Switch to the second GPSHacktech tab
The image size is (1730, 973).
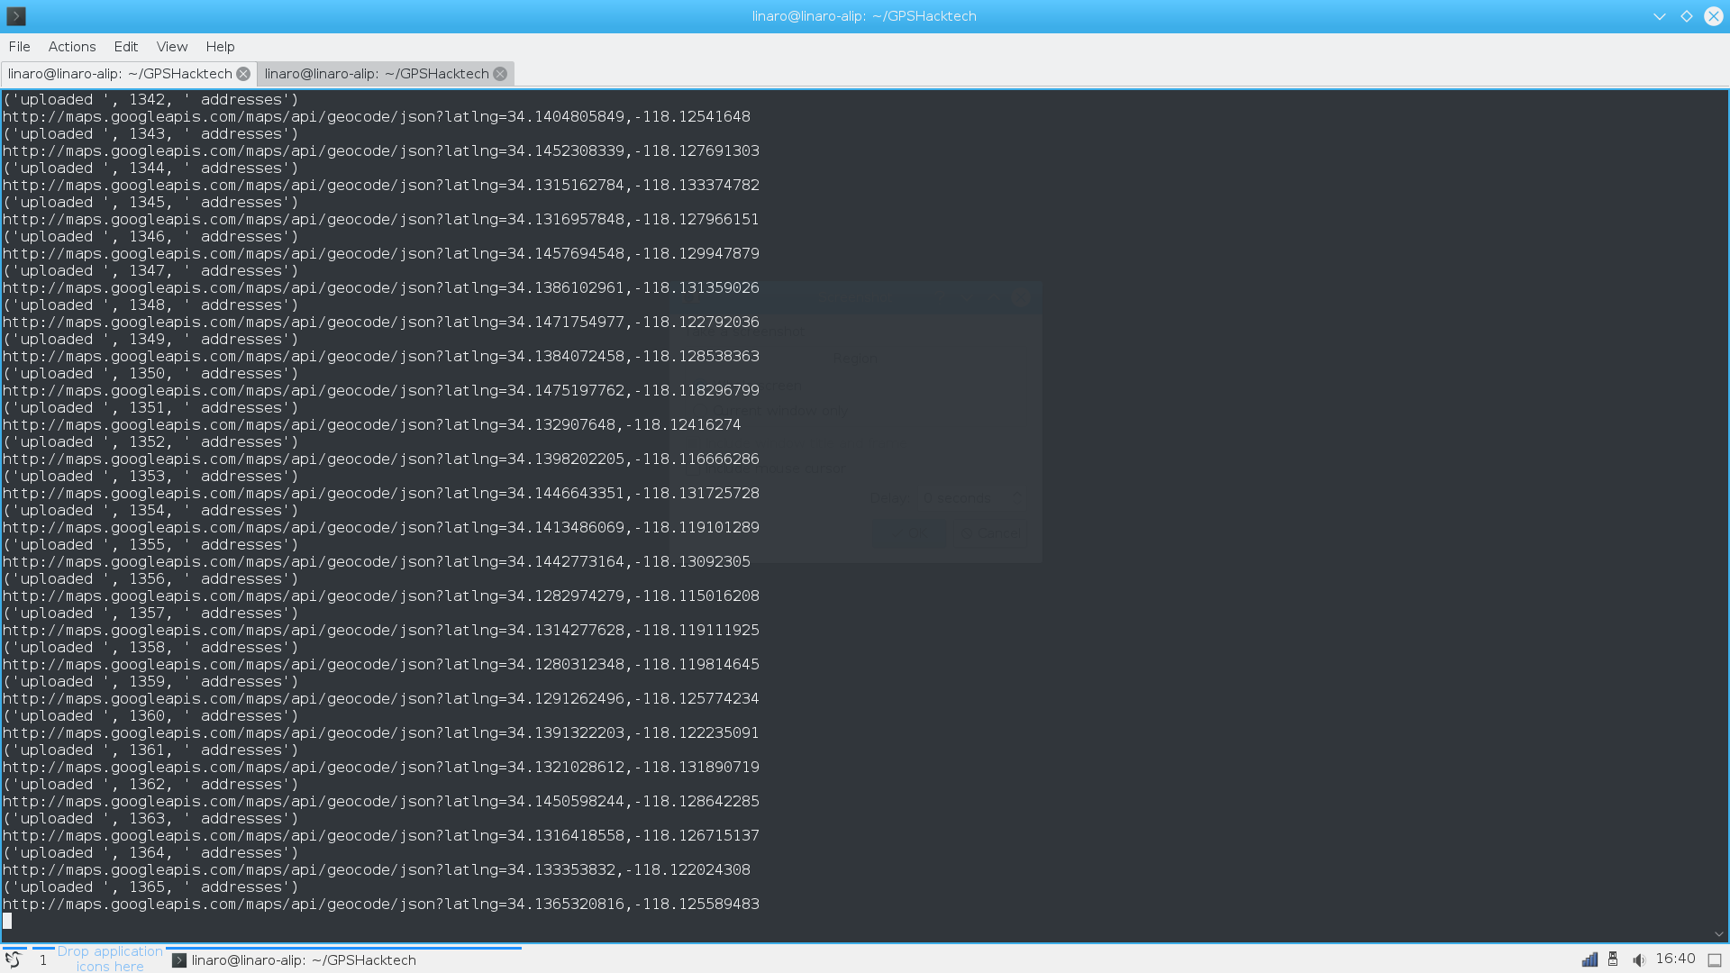coord(377,74)
